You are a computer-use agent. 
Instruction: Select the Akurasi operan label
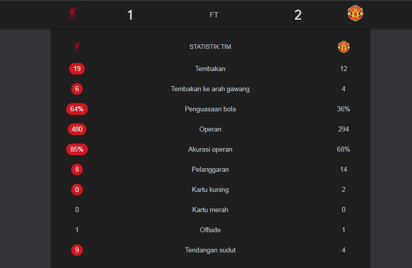(x=210, y=149)
